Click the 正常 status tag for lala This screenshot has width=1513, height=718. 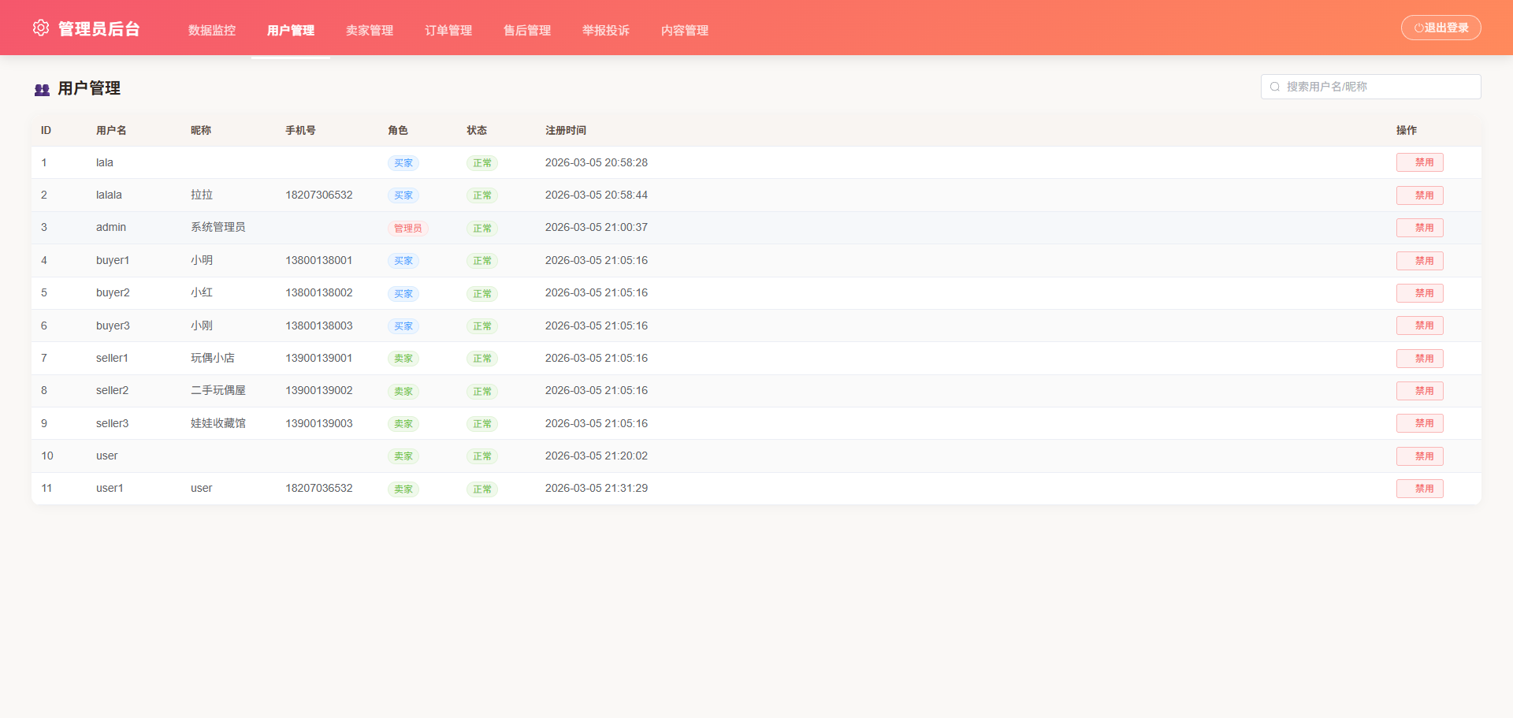tap(482, 163)
